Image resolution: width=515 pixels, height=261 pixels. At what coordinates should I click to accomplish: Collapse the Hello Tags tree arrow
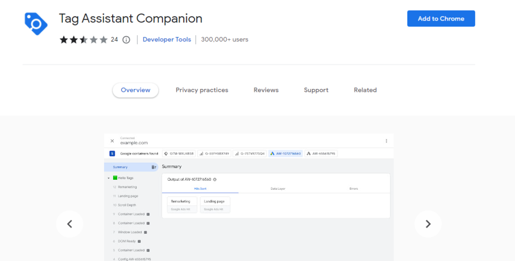coord(109,178)
